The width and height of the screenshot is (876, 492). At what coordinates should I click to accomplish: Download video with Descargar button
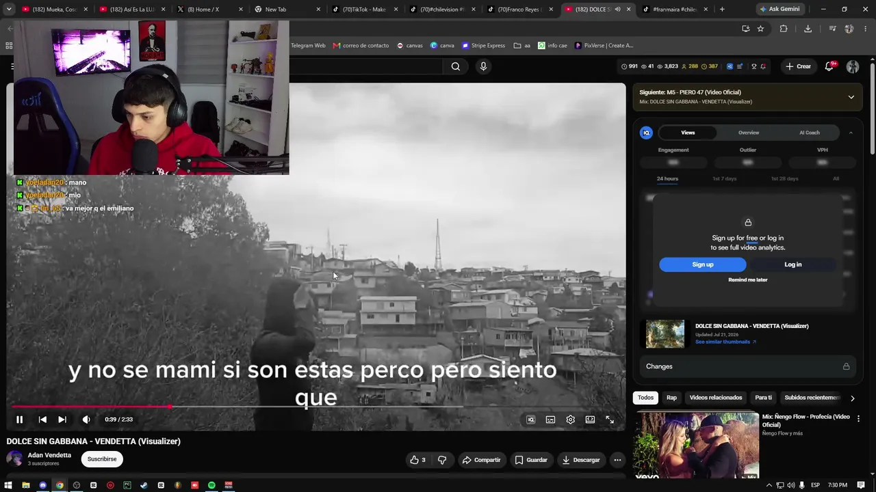tap(580, 460)
